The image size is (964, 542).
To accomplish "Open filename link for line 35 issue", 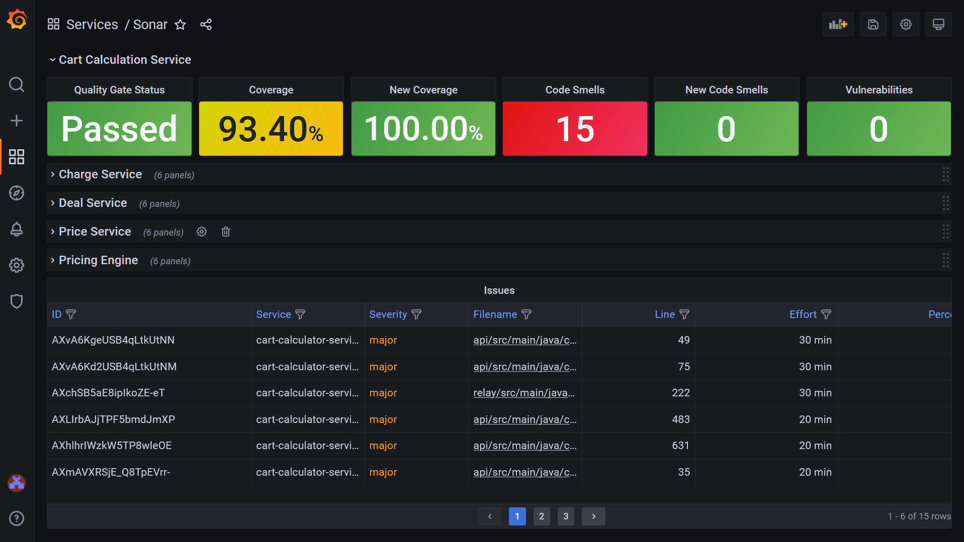I will [525, 472].
